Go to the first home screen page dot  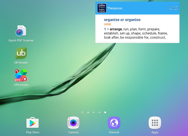88,112
